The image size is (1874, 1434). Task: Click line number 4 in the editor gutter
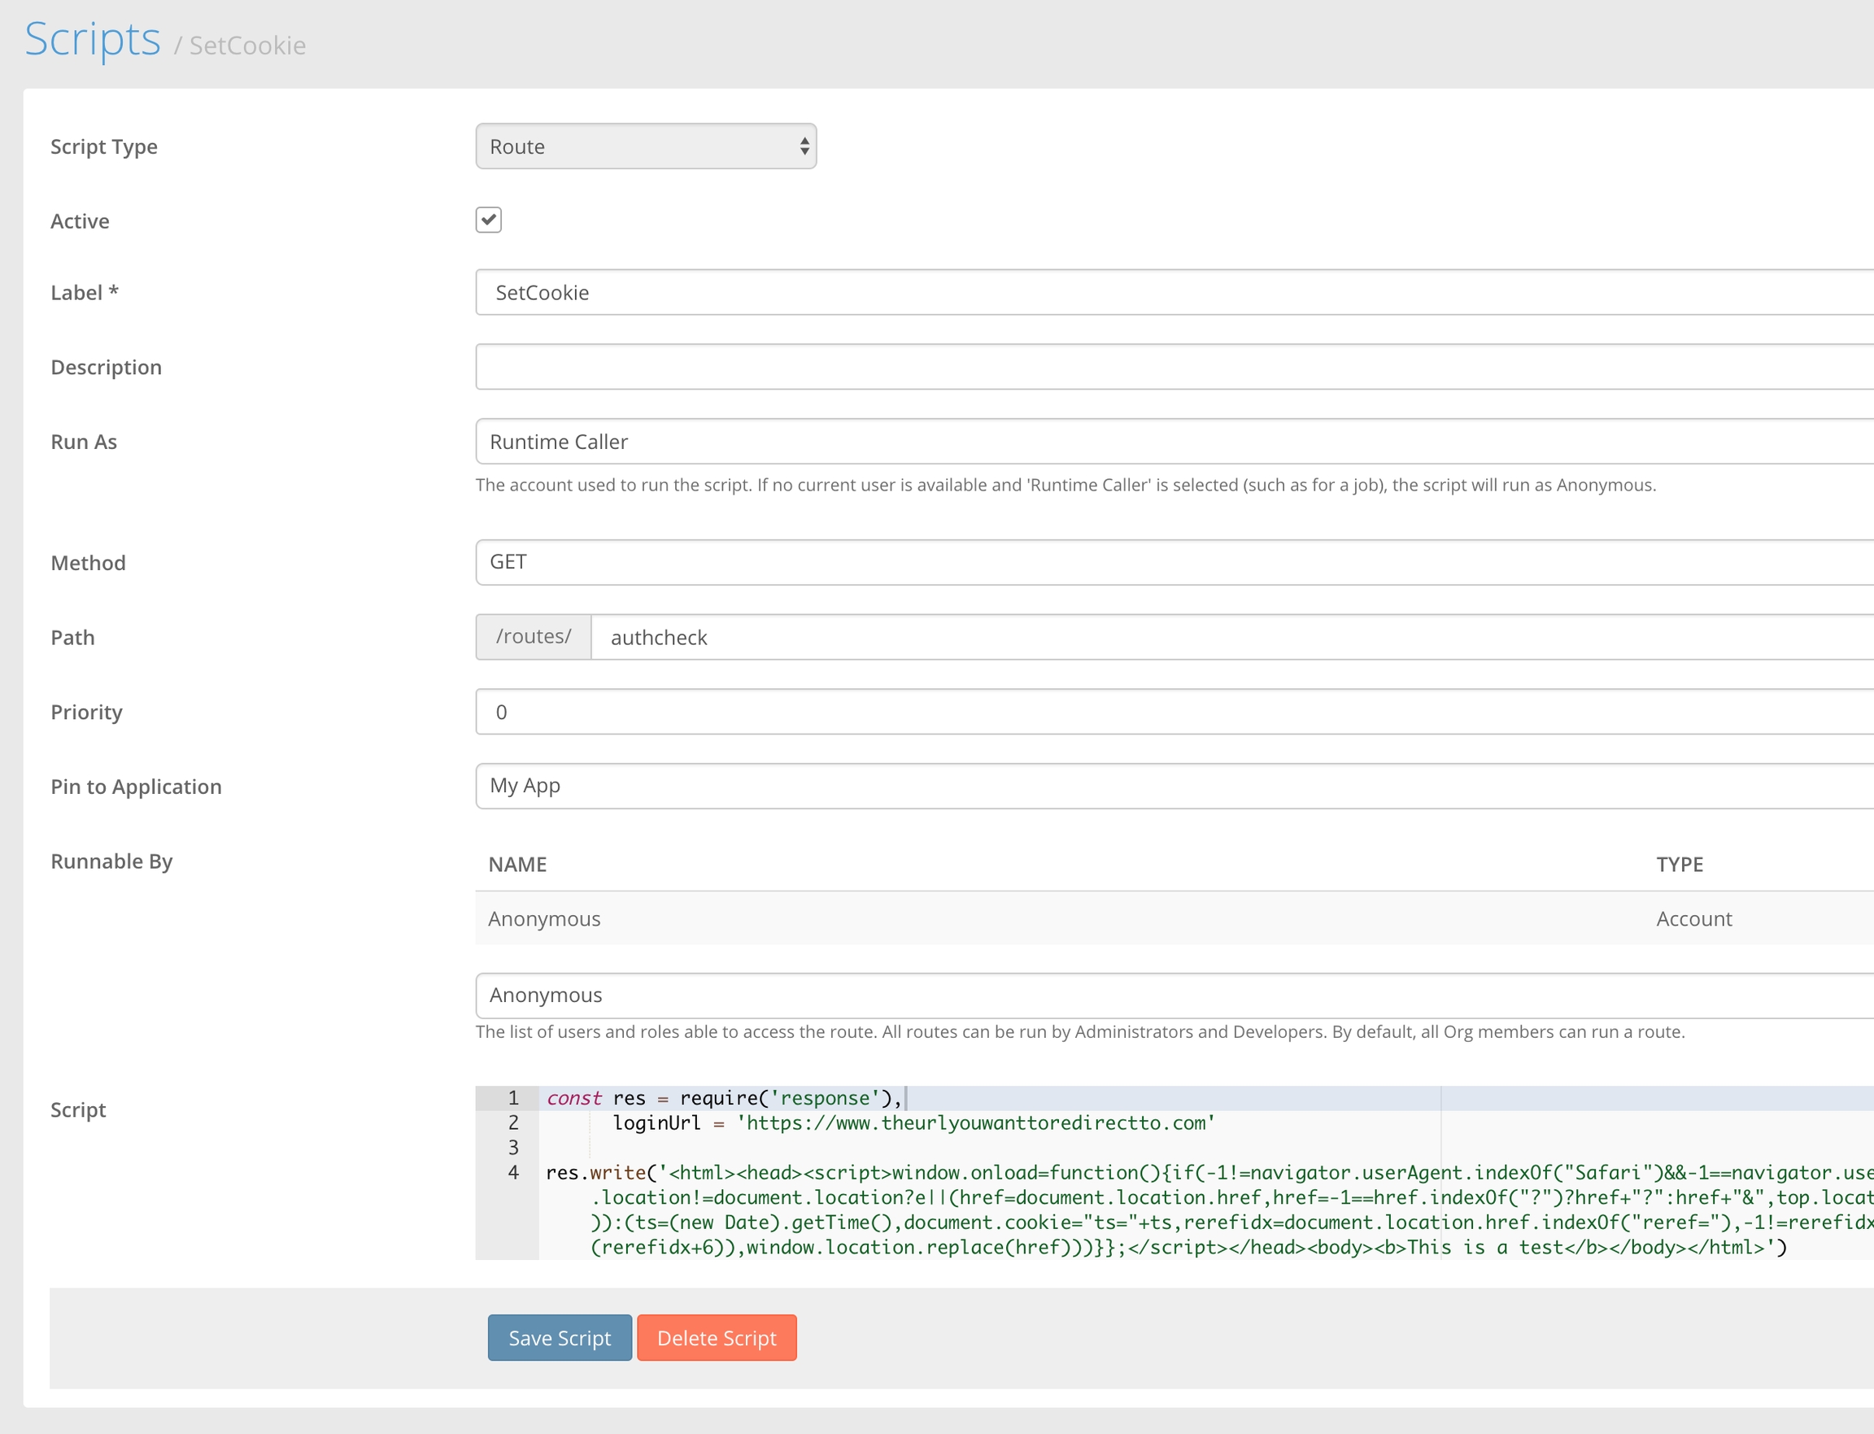[513, 1173]
